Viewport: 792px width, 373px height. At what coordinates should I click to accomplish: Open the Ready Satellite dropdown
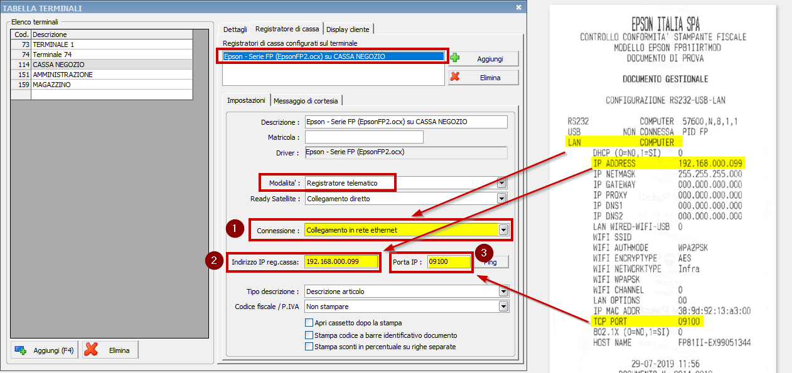tap(501, 199)
